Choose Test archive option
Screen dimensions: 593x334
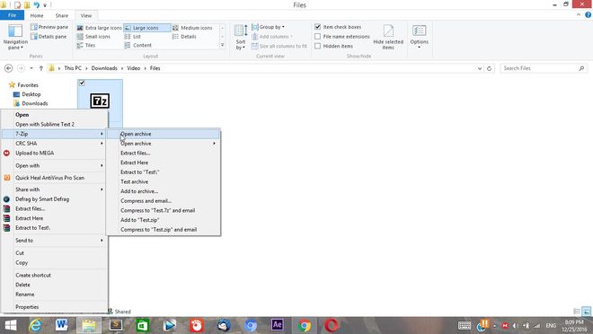[164, 181]
